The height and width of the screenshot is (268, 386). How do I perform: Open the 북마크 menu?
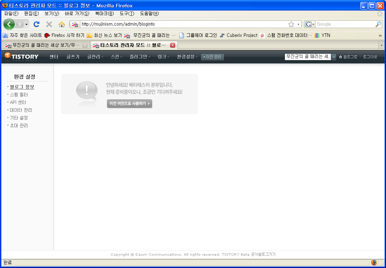(x=104, y=14)
